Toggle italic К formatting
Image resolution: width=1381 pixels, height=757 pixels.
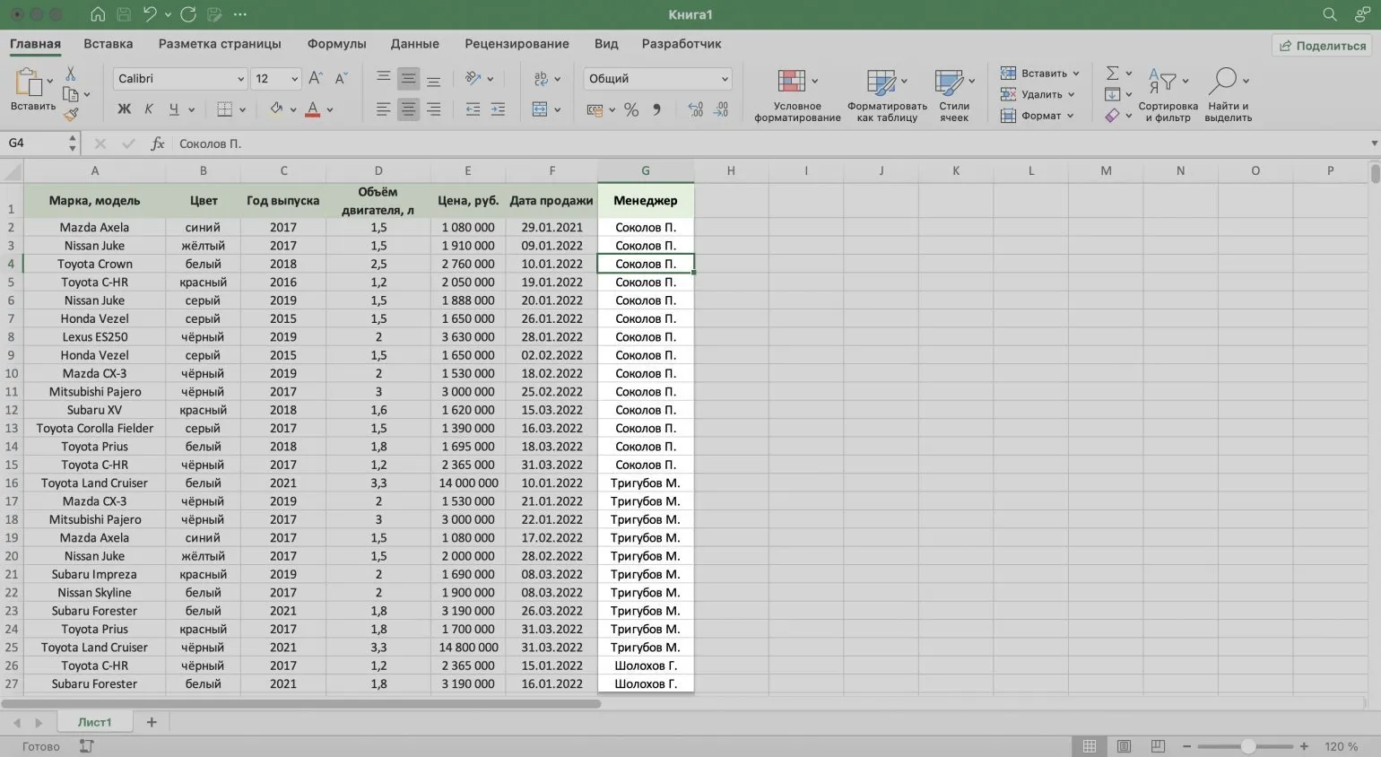(149, 109)
